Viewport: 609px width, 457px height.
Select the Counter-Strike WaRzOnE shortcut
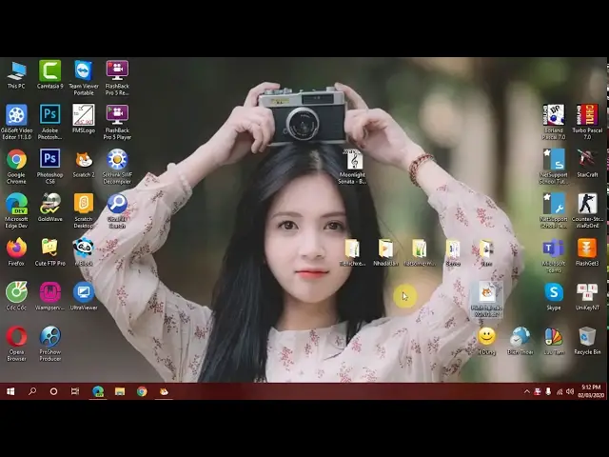point(587,211)
